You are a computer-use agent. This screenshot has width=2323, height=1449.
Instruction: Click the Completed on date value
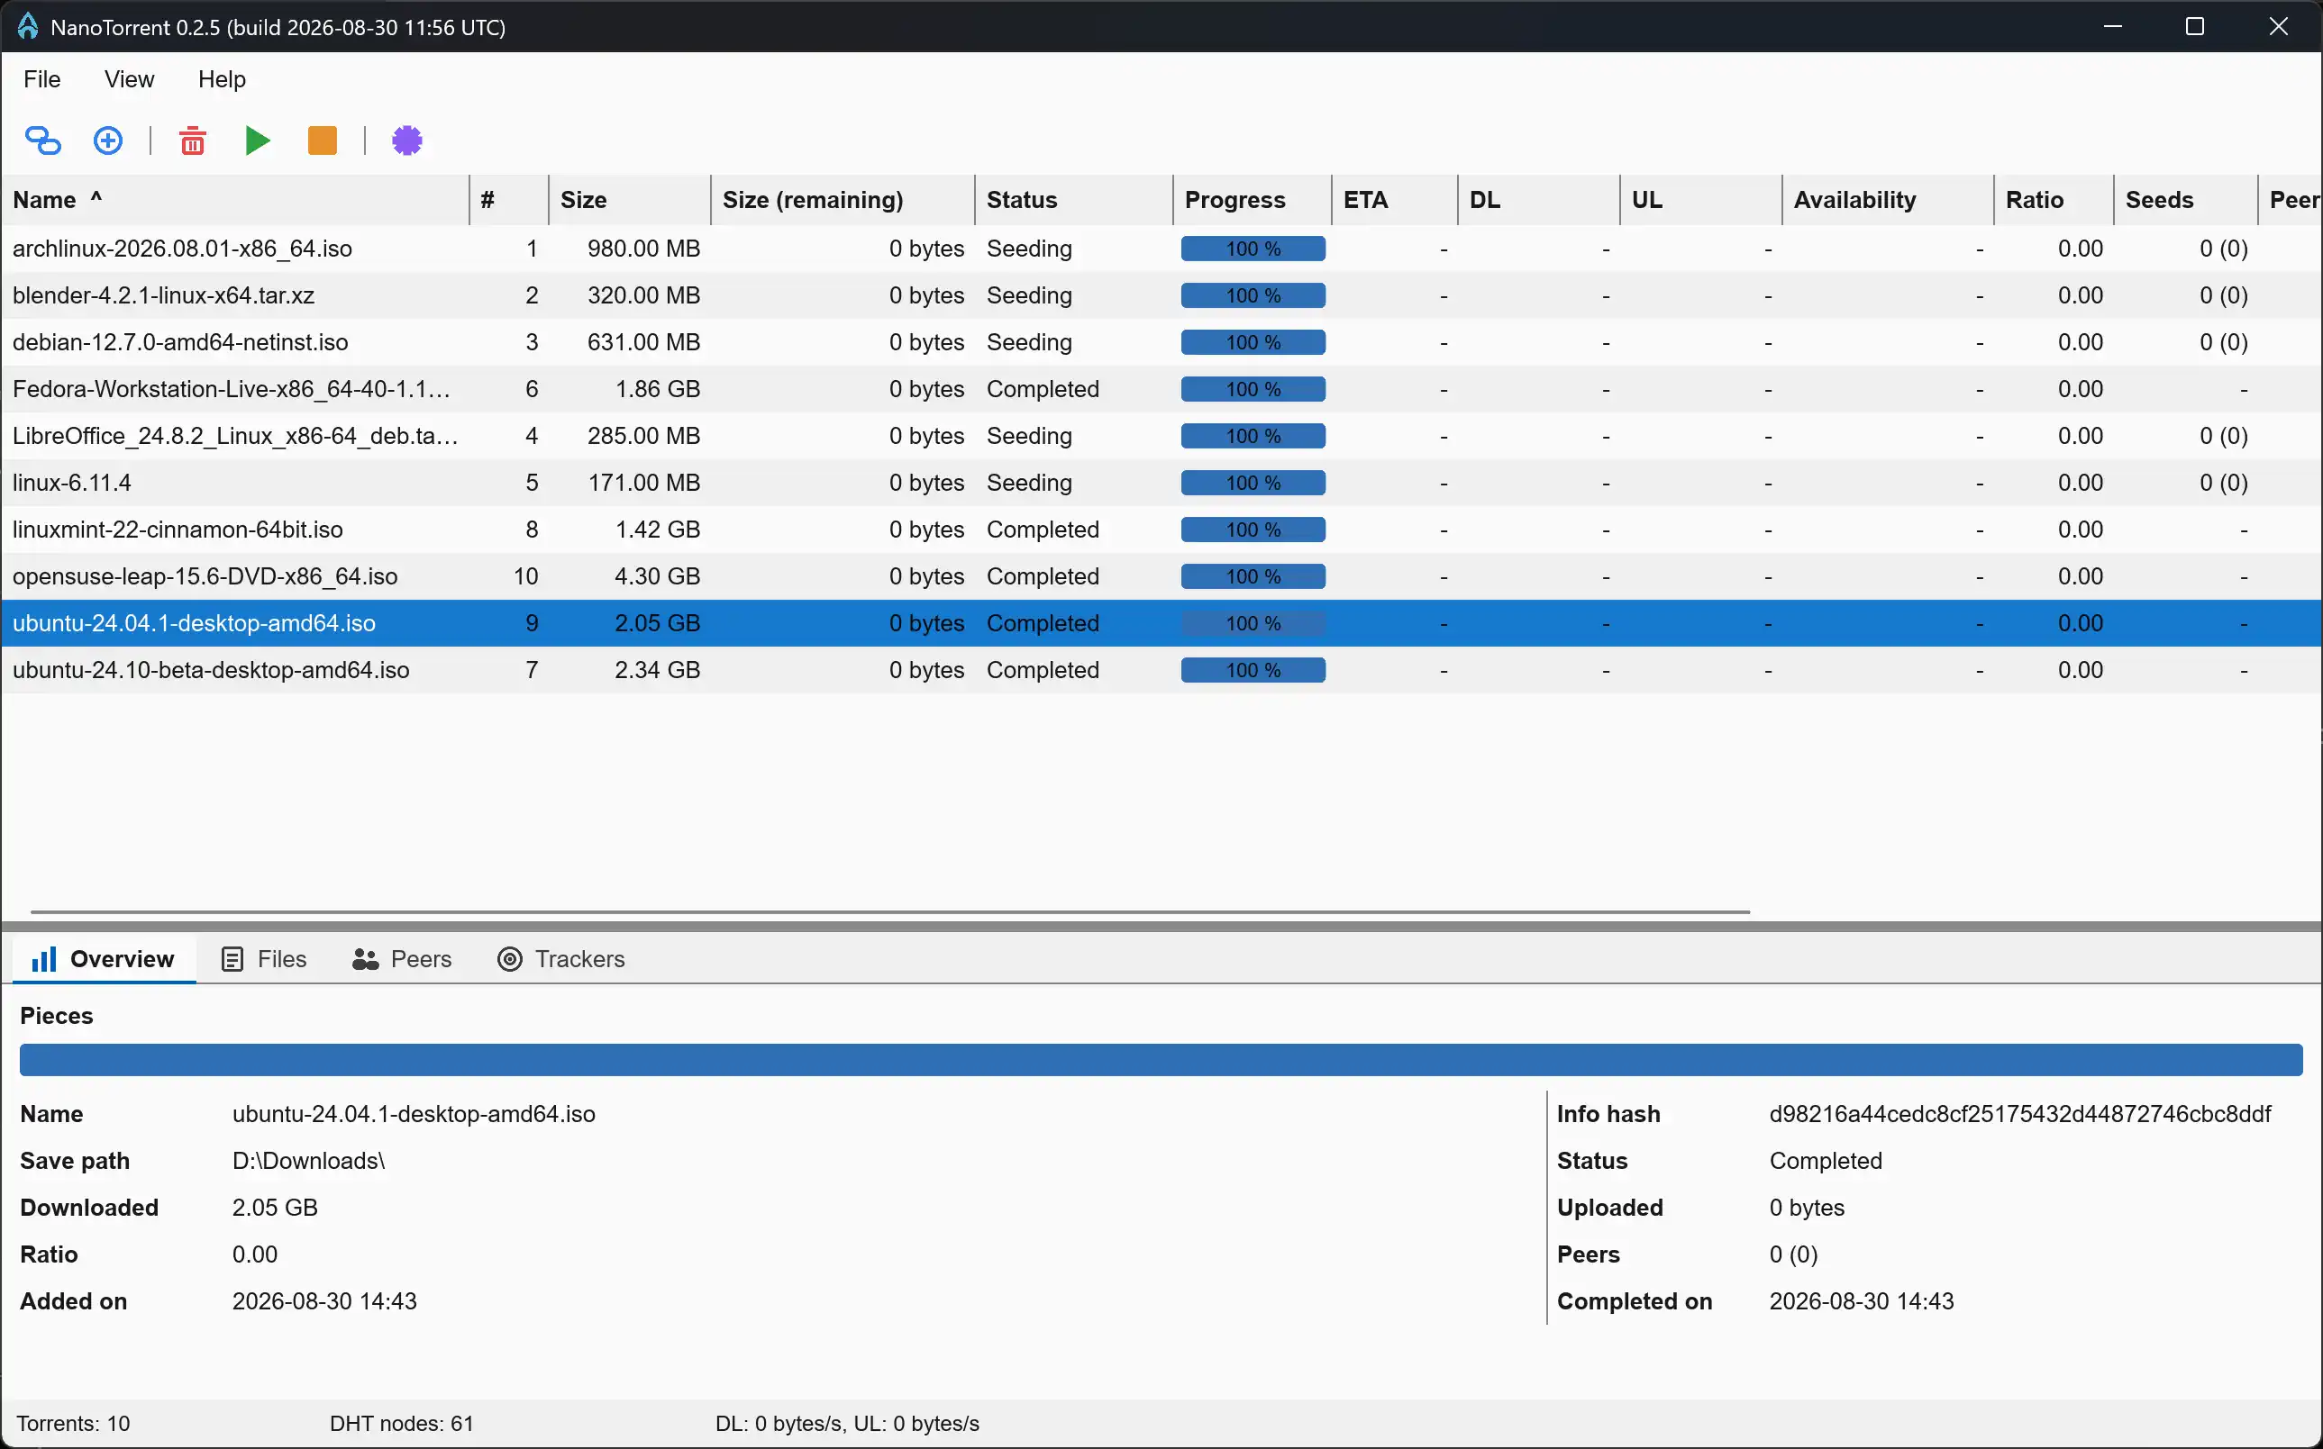[1861, 1302]
